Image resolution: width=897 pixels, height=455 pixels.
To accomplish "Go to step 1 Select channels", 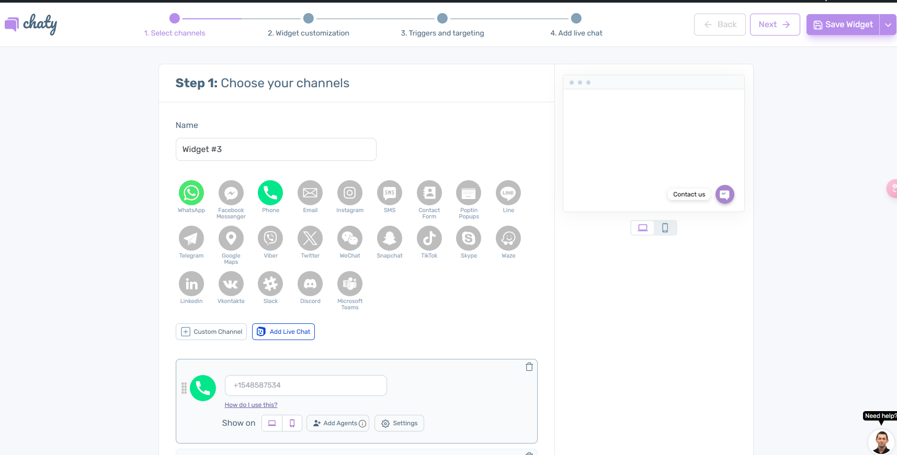I will pyautogui.click(x=175, y=26).
